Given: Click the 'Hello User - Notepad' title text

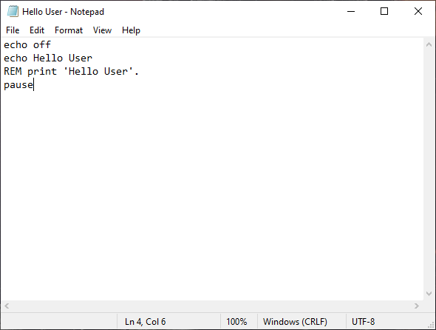Looking at the screenshot, I should [63, 12].
